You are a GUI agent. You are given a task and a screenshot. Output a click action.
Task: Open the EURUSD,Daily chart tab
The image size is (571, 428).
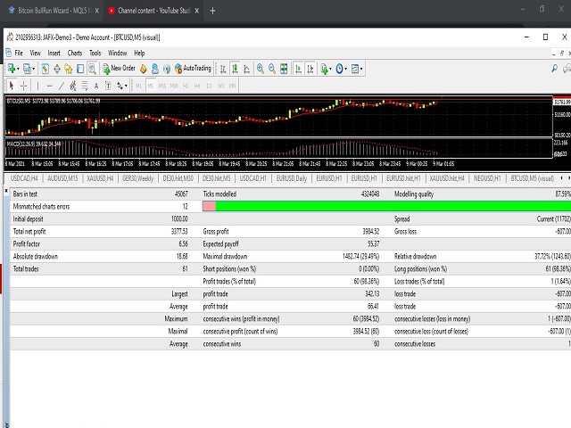coord(291,179)
